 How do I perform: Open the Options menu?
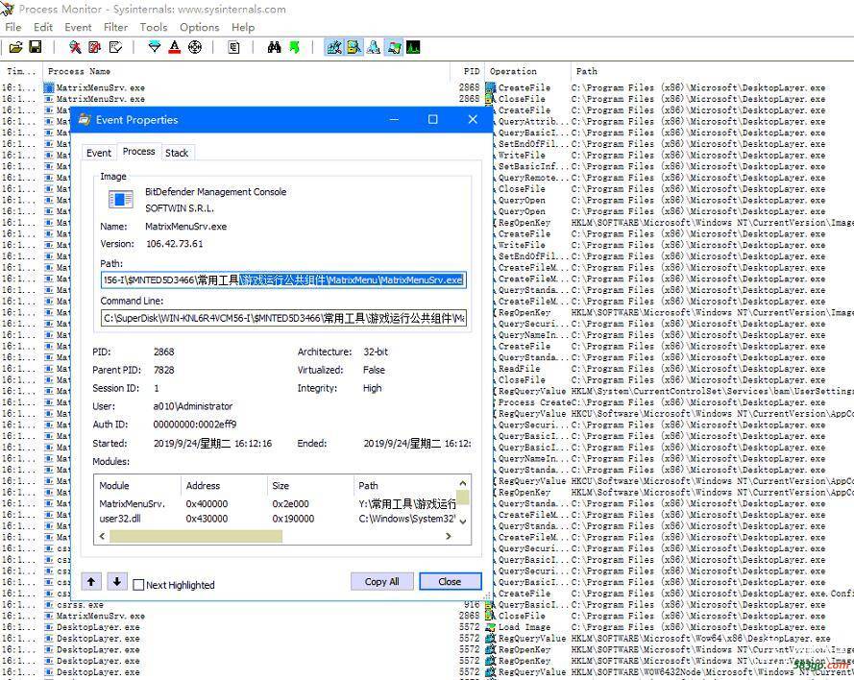point(200,27)
